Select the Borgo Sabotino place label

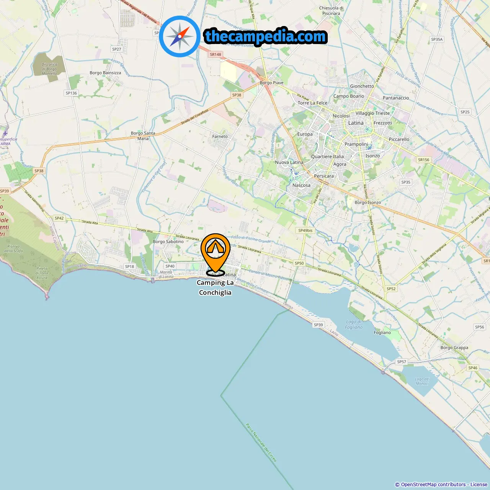click(x=168, y=242)
